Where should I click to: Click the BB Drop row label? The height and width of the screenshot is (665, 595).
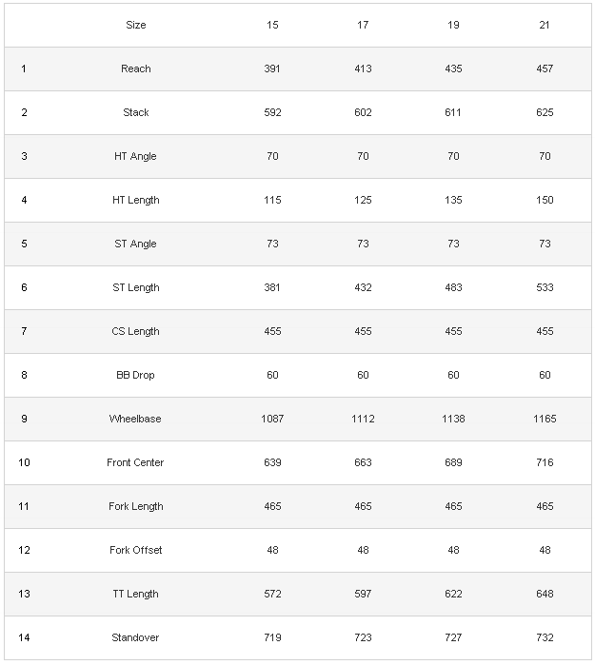(136, 375)
